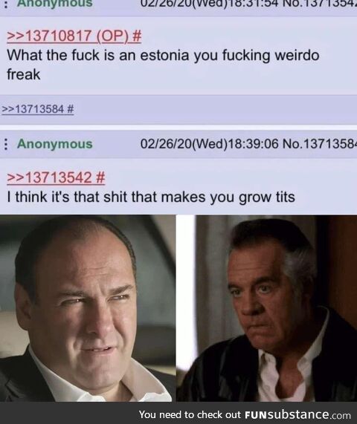Open the >>13713584 backlink reply
Image resolution: width=357 pixels, height=424 pixels.
(33, 109)
